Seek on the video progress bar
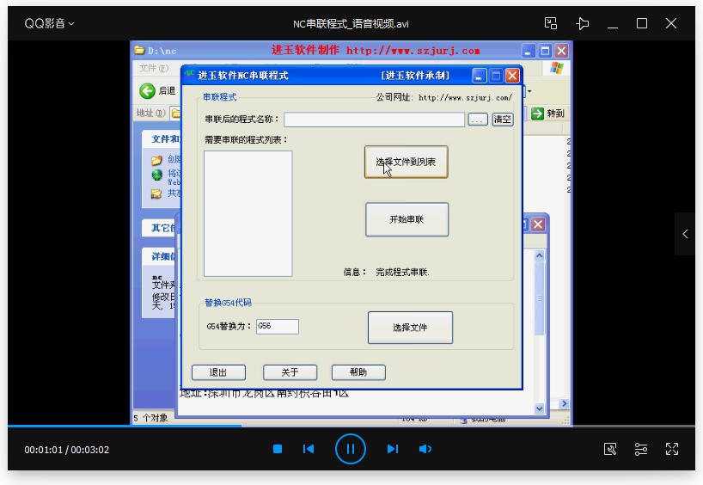The width and height of the screenshot is (703, 485). pos(351,426)
